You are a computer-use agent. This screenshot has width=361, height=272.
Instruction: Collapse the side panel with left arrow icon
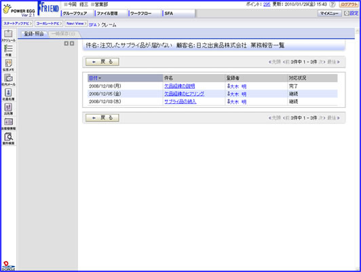[x=66, y=43]
